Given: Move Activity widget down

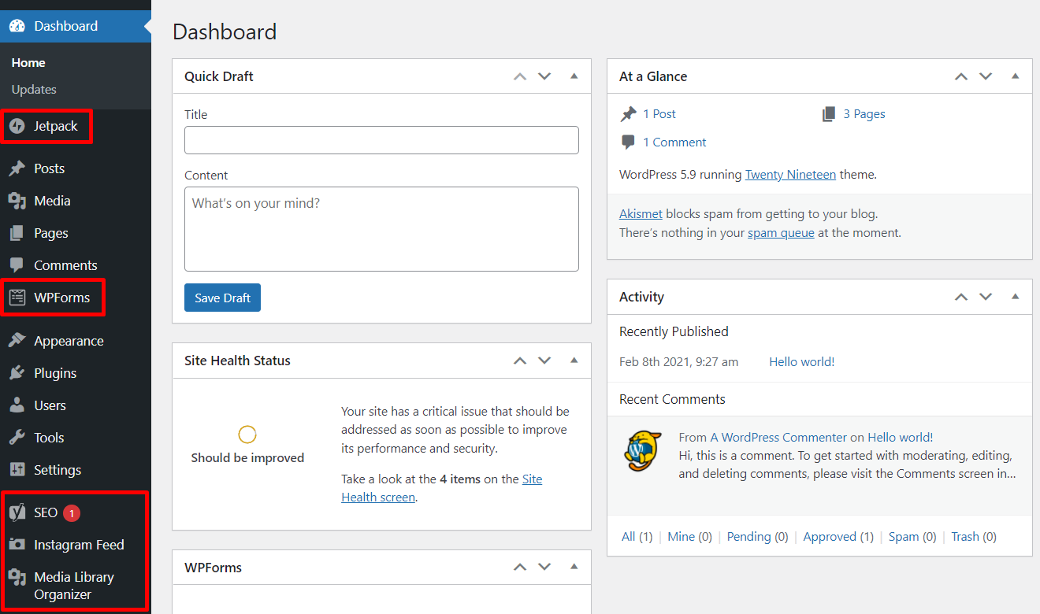Looking at the screenshot, I should [986, 297].
